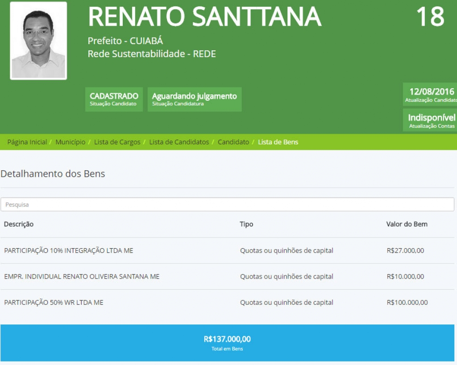Sort by the Descrição column header
This screenshot has height=365, width=457.
click(19, 224)
